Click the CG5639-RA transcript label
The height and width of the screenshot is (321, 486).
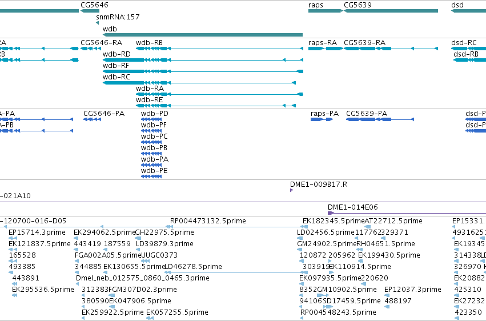(x=364, y=43)
